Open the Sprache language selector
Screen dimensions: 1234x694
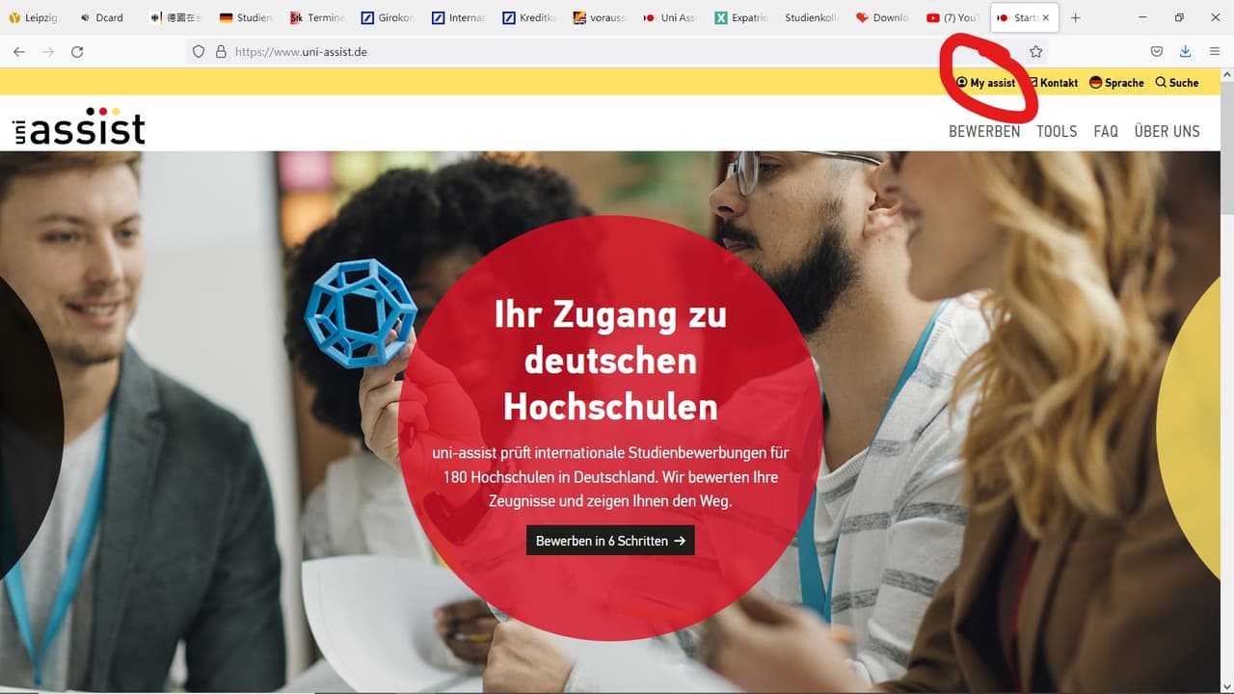pyautogui.click(x=1116, y=83)
